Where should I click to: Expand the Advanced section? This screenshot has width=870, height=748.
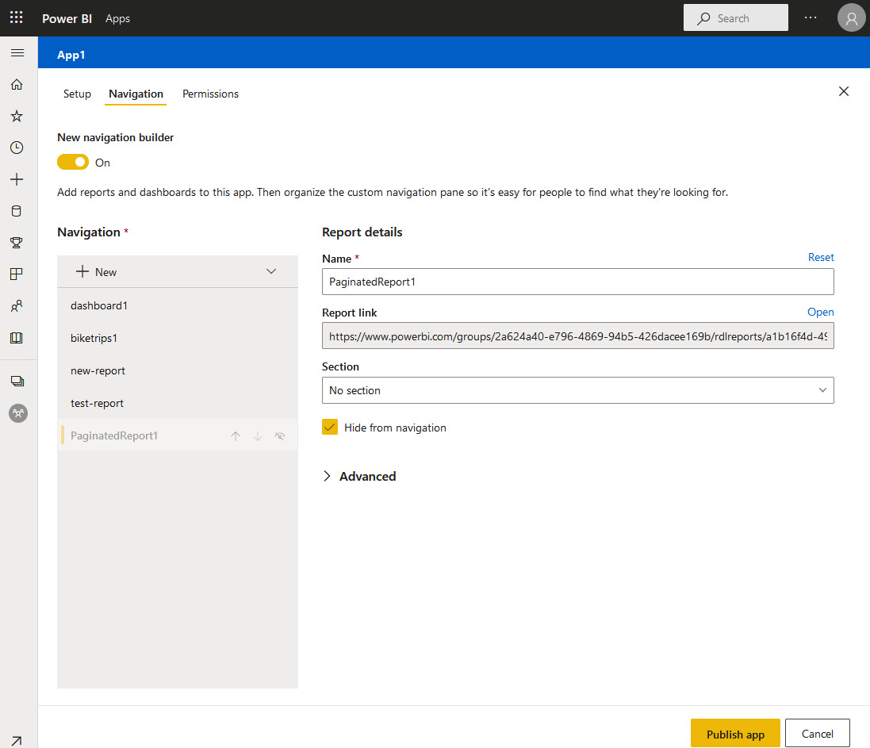tap(359, 476)
